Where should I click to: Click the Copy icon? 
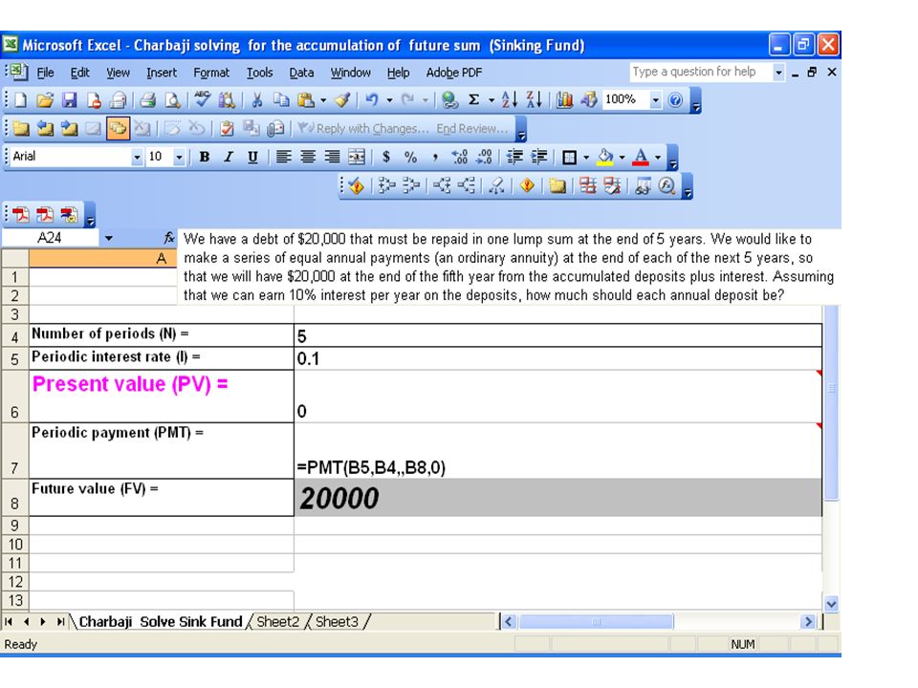[x=281, y=100]
